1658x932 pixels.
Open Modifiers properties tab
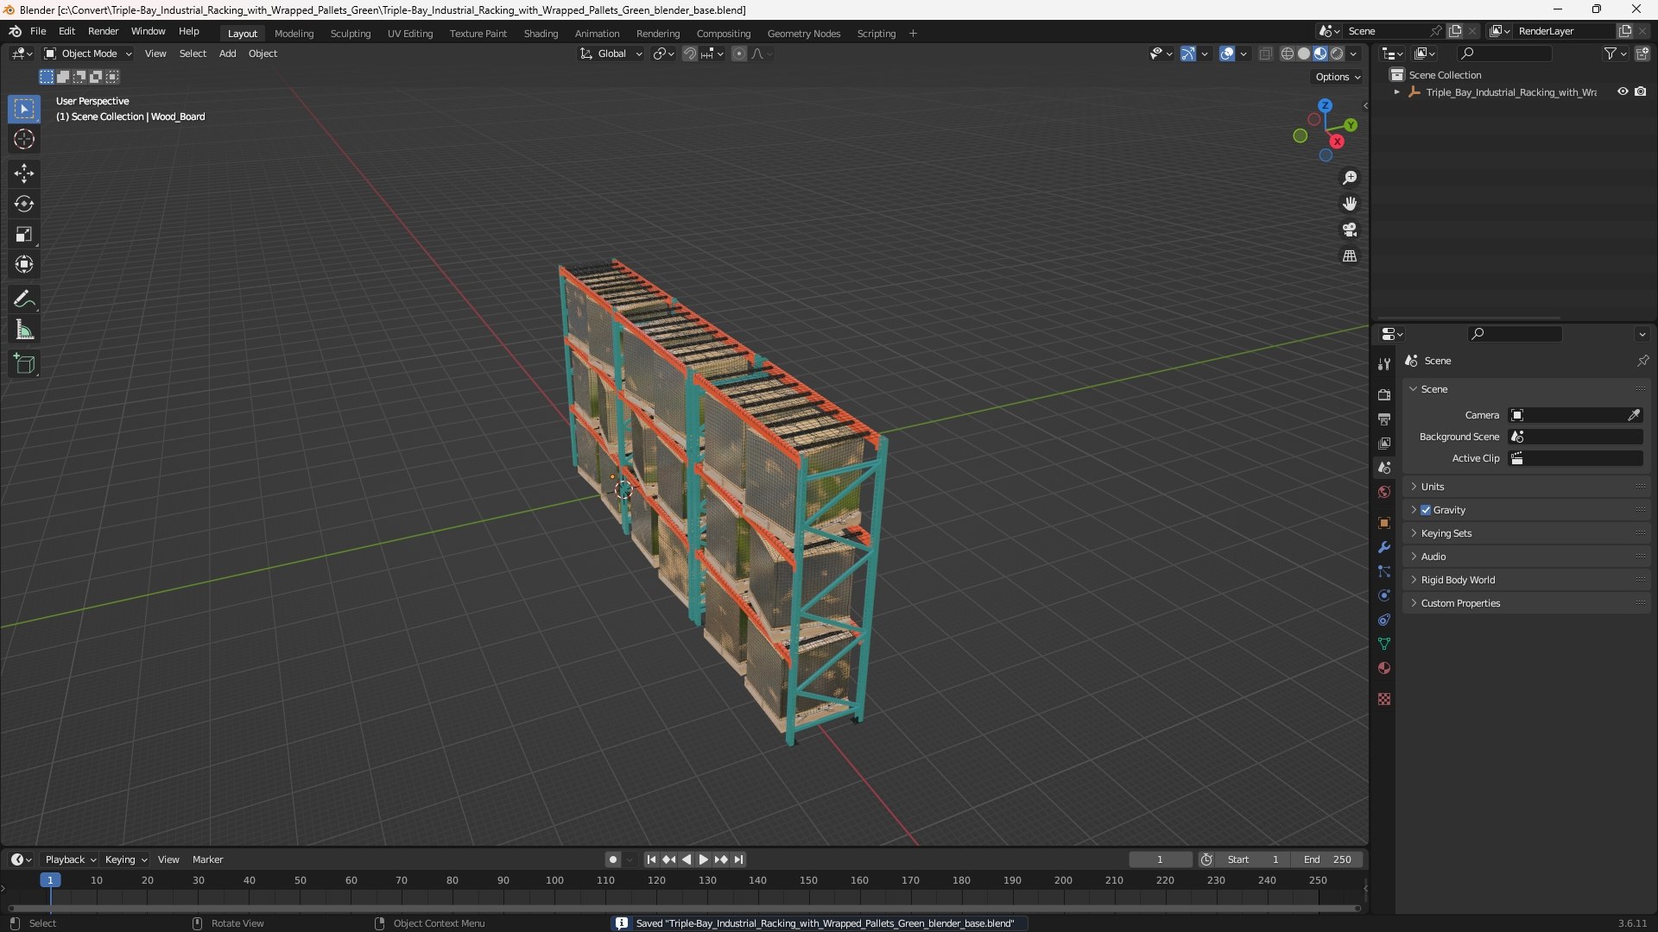(x=1384, y=547)
